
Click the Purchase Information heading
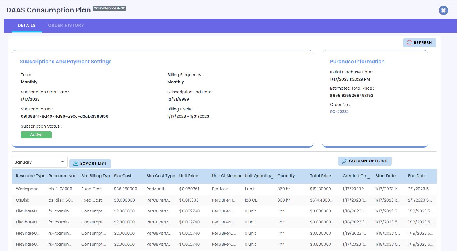coord(357,62)
